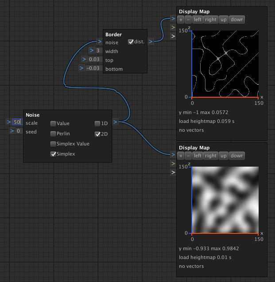The height and width of the screenshot is (282, 275).
Task: Enable the Perlin noise checkbox
Action: (x=53, y=133)
